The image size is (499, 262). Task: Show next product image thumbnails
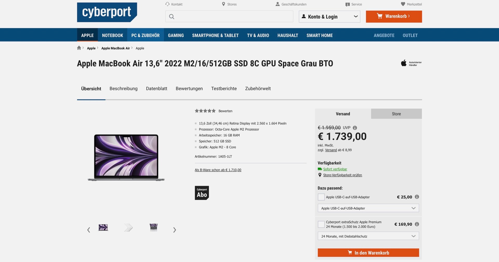click(175, 230)
